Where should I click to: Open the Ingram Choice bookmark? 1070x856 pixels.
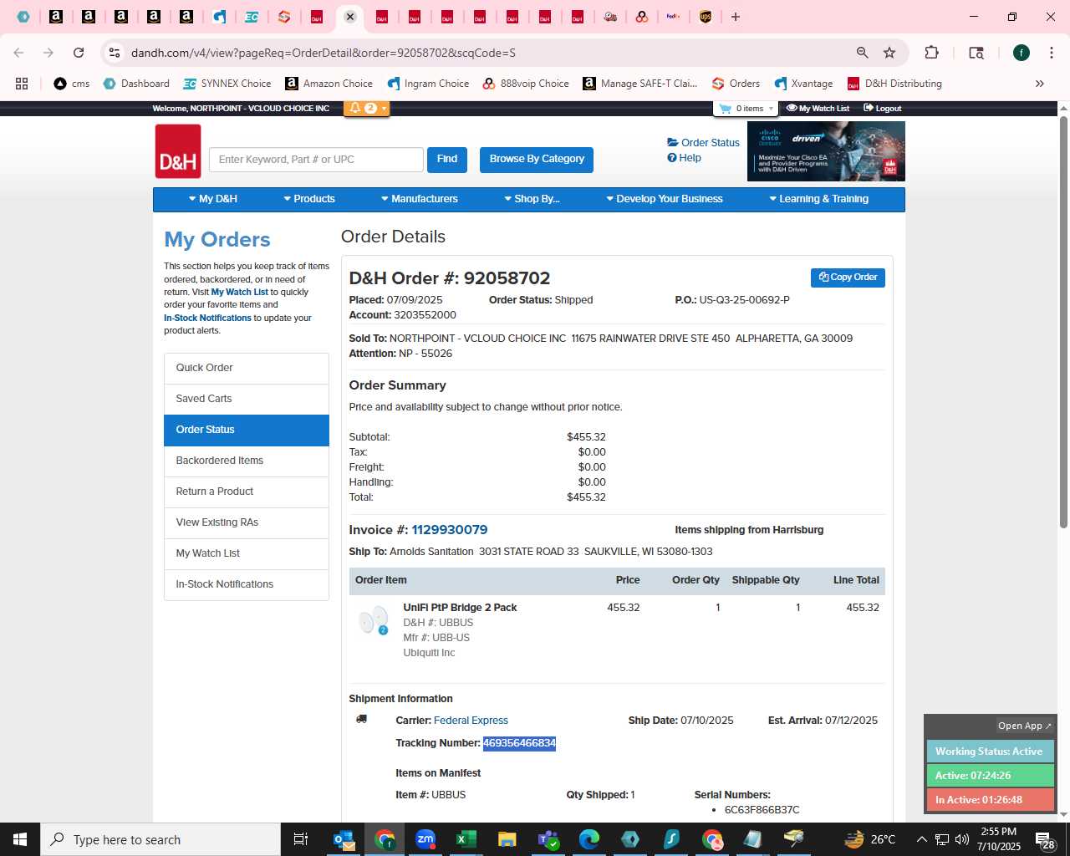(429, 84)
